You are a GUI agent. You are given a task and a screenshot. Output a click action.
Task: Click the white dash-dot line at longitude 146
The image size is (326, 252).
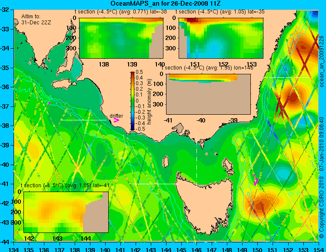[196, 160]
